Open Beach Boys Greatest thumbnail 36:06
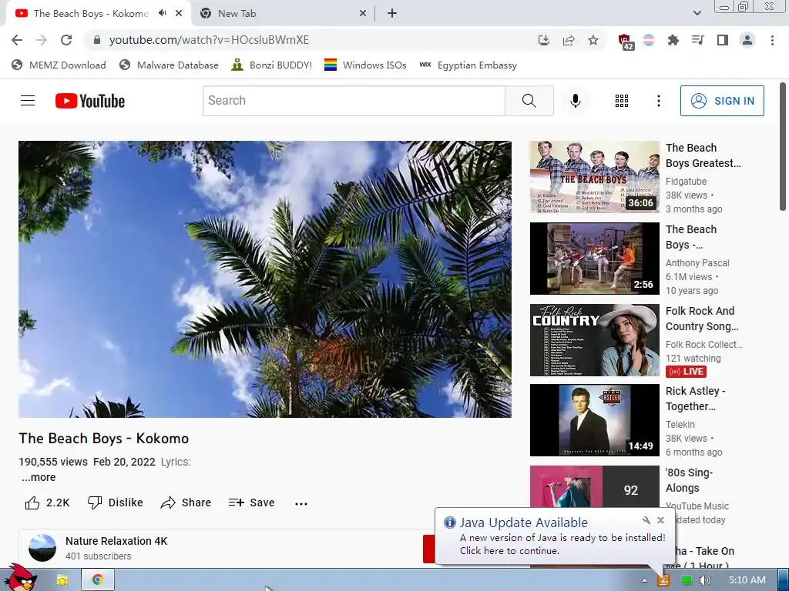This screenshot has height=591, width=789. tap(594, 176)
